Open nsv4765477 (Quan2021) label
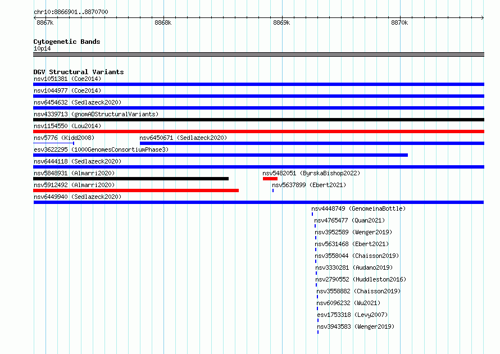The image size is (500, 354). (349, 220)
